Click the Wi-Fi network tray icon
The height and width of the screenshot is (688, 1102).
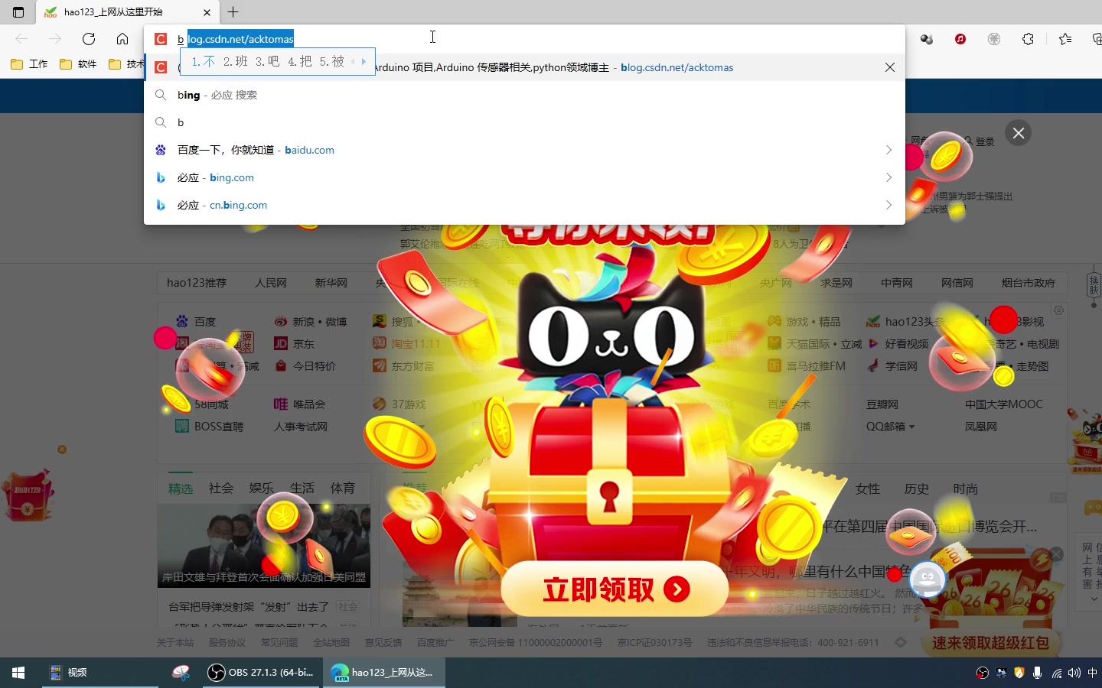click(x=1056, y=673)
